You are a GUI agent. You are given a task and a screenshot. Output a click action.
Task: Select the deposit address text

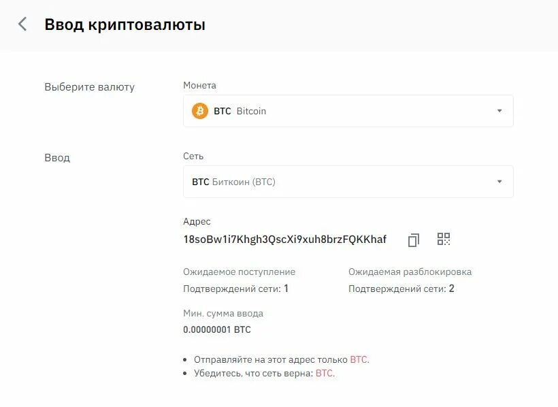point(284,240)
